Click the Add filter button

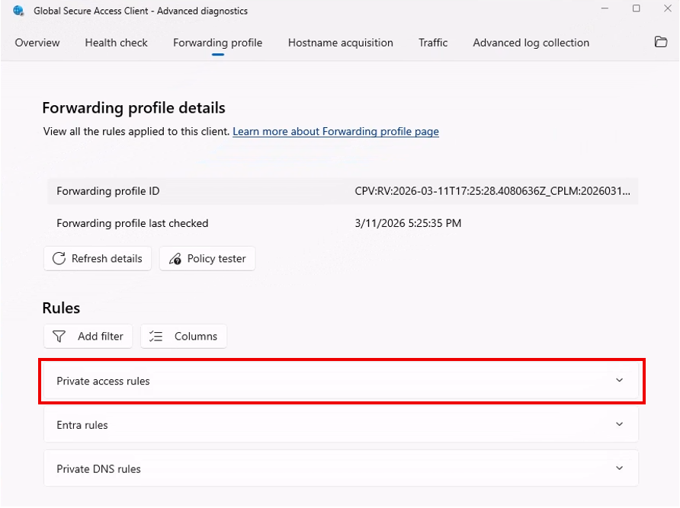[88, 337]
